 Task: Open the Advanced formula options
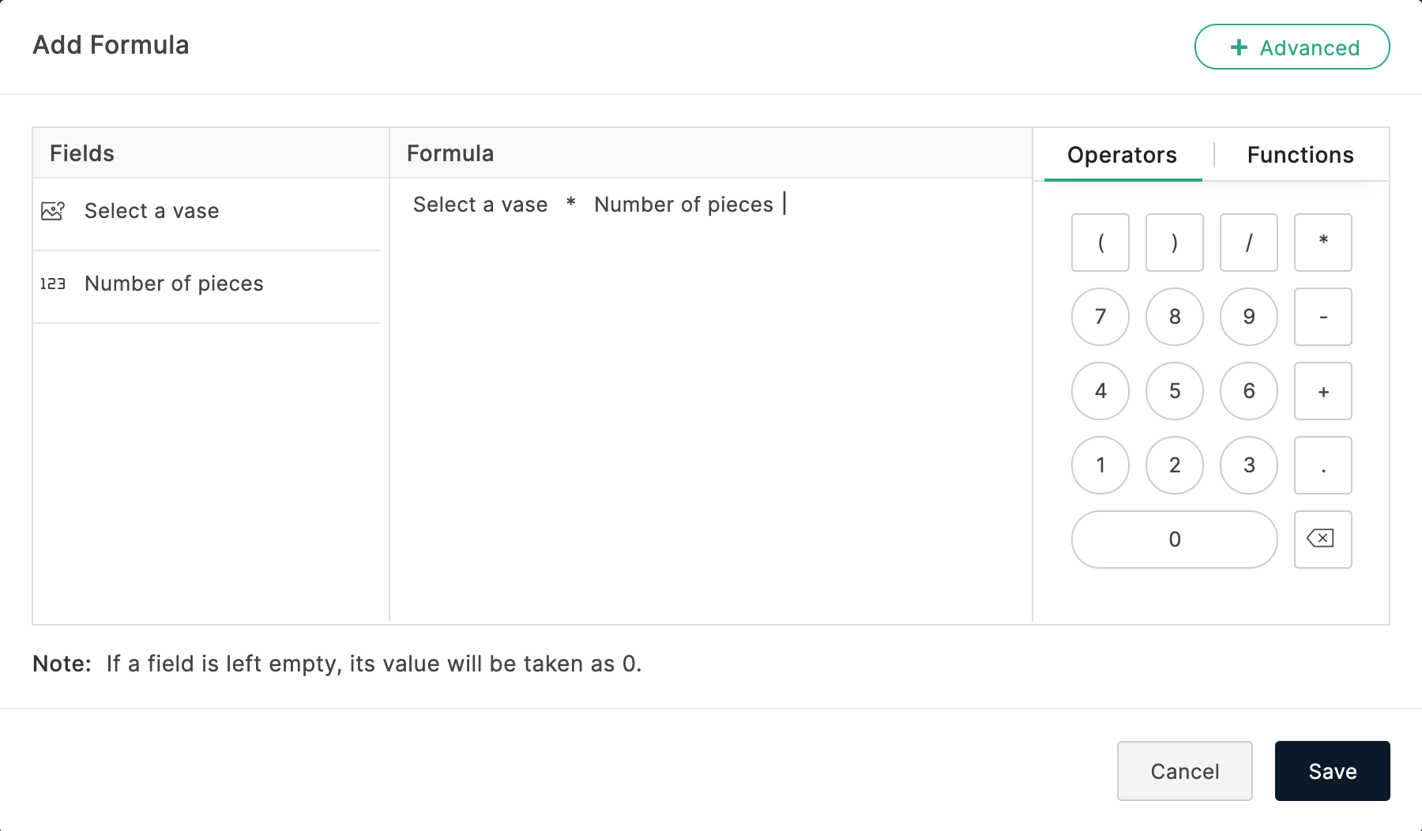tap(1292, 47)
